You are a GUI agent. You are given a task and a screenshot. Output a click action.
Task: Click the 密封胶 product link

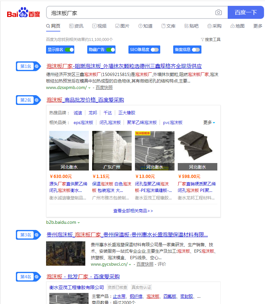pyautogui.click(x=187, y=297)
